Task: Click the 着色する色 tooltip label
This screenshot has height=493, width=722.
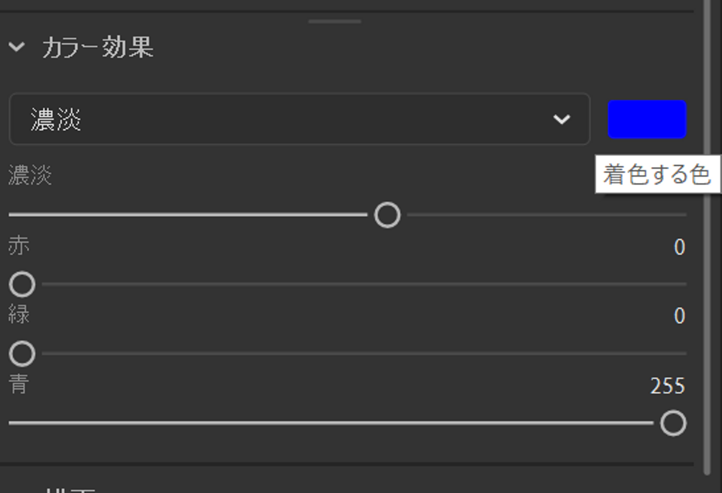Action: point(657,174)
